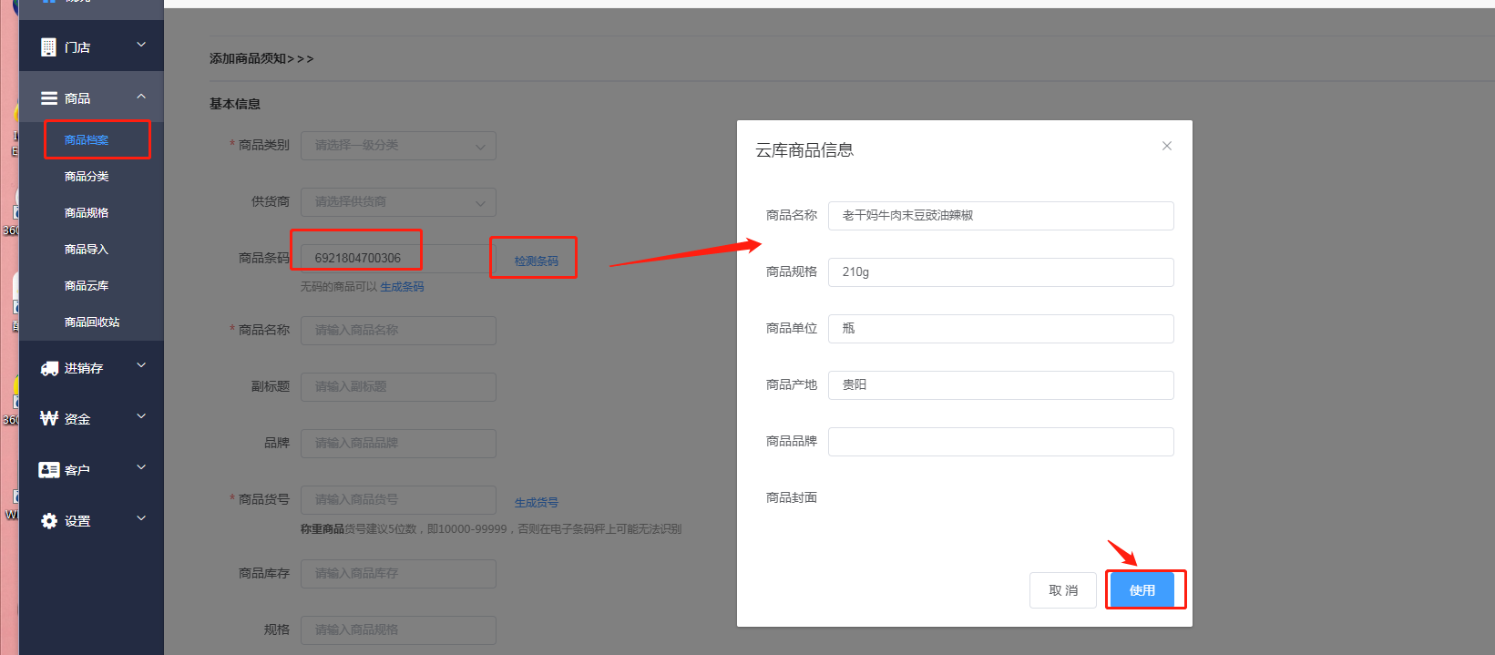The width and height of the screenshot is (1495, 655).
Task: Click the 副标题 input field
Action: 398,387
